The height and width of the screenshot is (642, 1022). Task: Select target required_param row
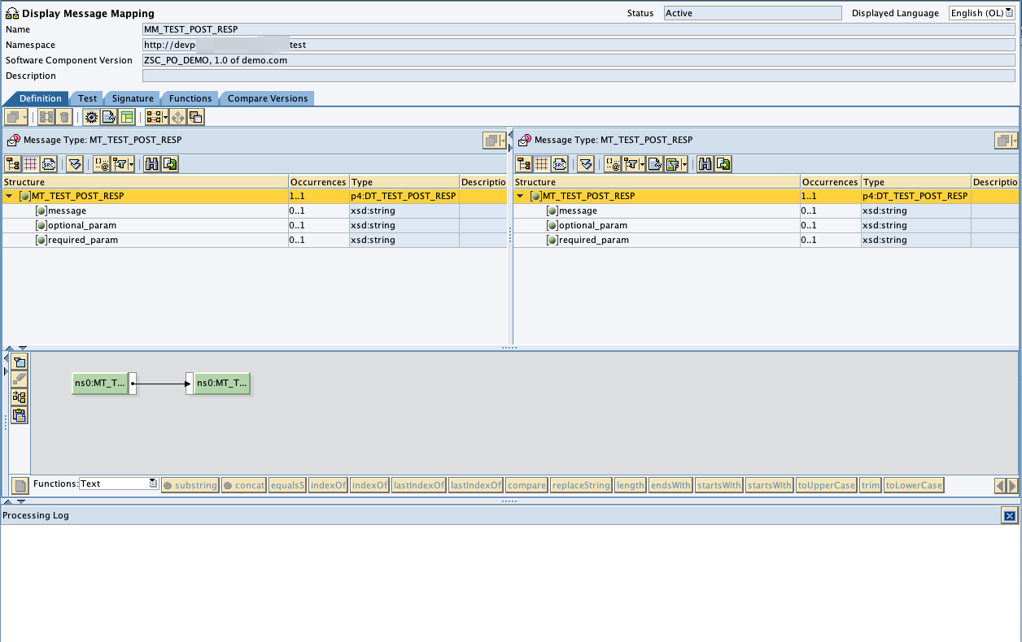pyautogui.click(x=766, y=240)
